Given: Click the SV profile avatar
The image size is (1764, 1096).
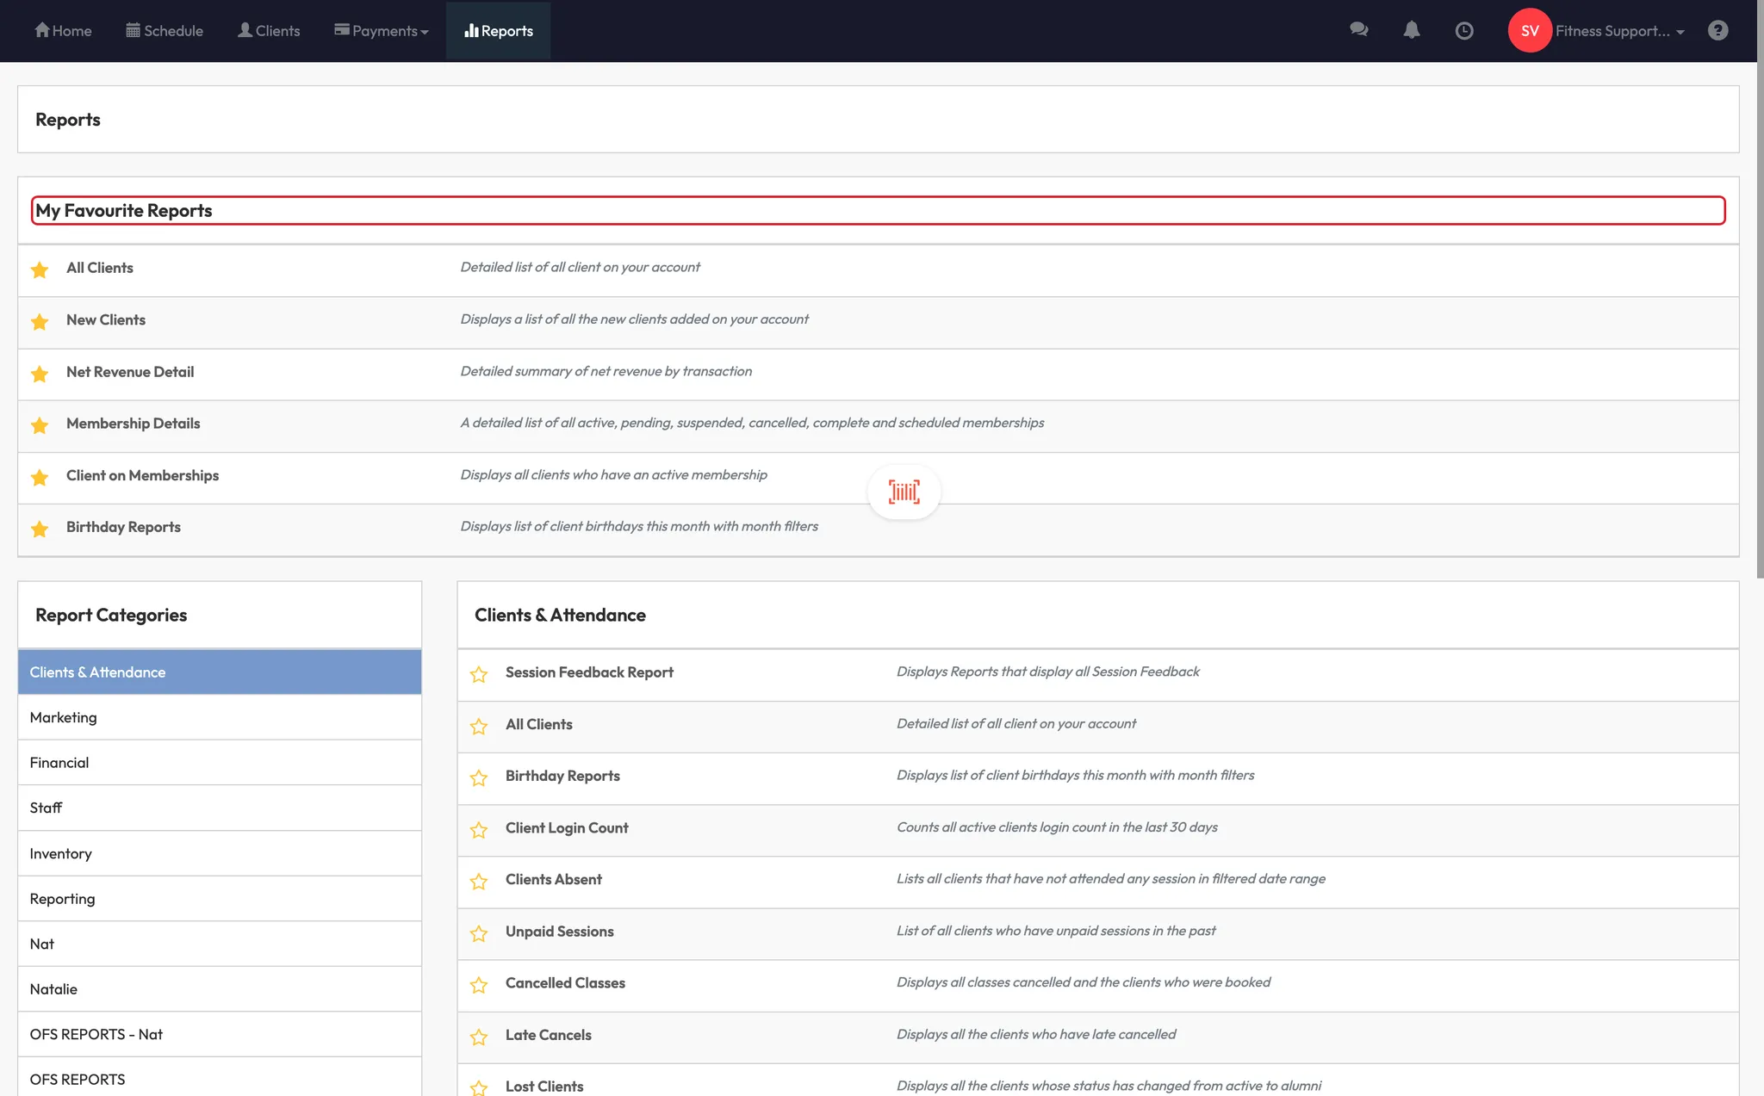Looking at the screenshot, I should 1530,31.
